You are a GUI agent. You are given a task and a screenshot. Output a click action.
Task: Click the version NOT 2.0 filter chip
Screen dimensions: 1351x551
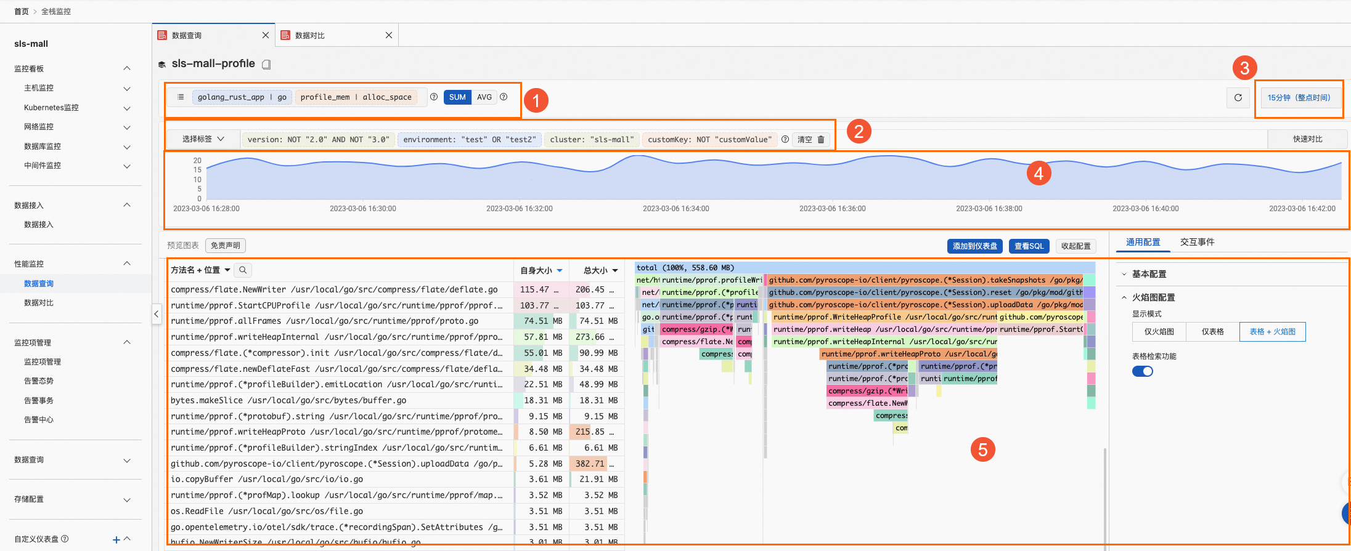point(318,140)
